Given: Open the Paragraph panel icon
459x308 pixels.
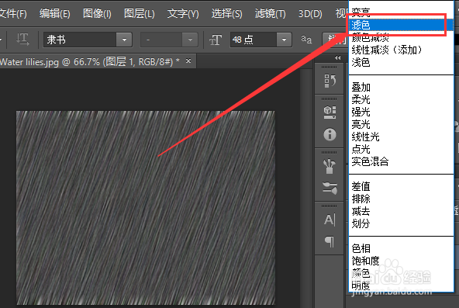Looking at the screenshot, I should coord(330,241).
